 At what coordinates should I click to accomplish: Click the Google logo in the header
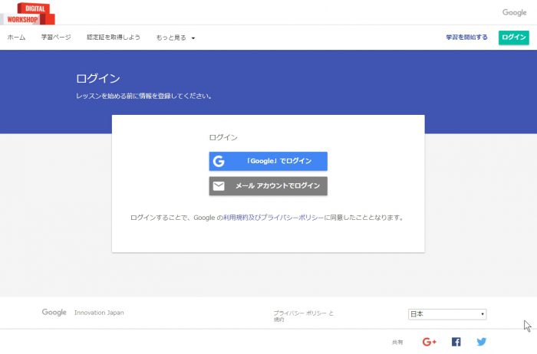514,13
